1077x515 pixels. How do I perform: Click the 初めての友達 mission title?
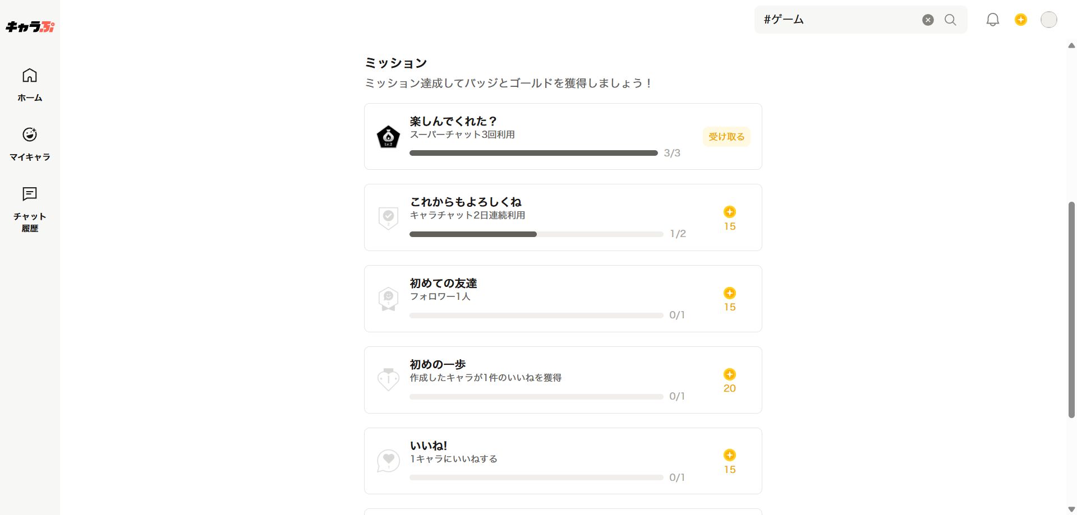point(443,284)
